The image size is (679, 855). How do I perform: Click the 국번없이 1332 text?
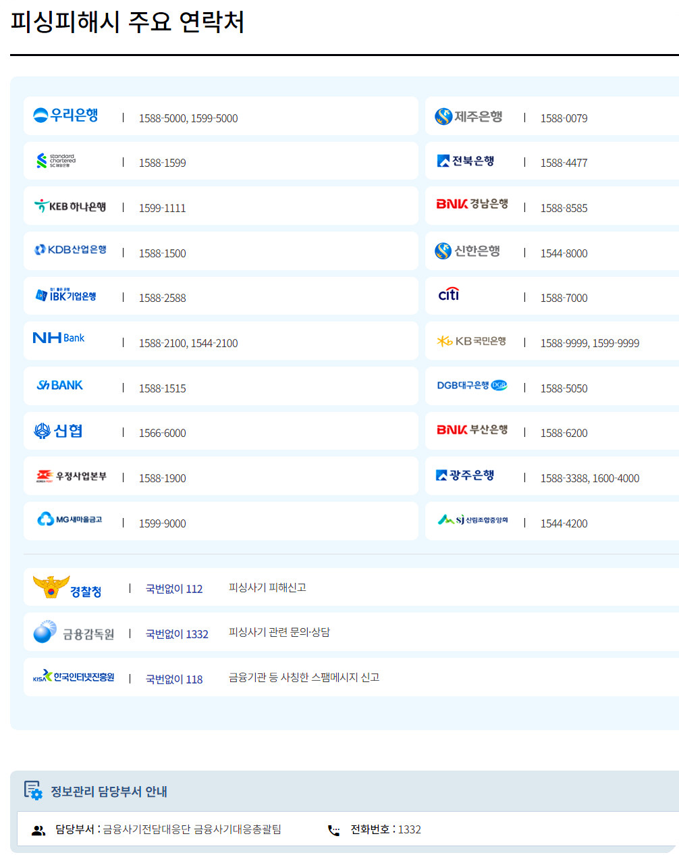(x=177, y=634)
